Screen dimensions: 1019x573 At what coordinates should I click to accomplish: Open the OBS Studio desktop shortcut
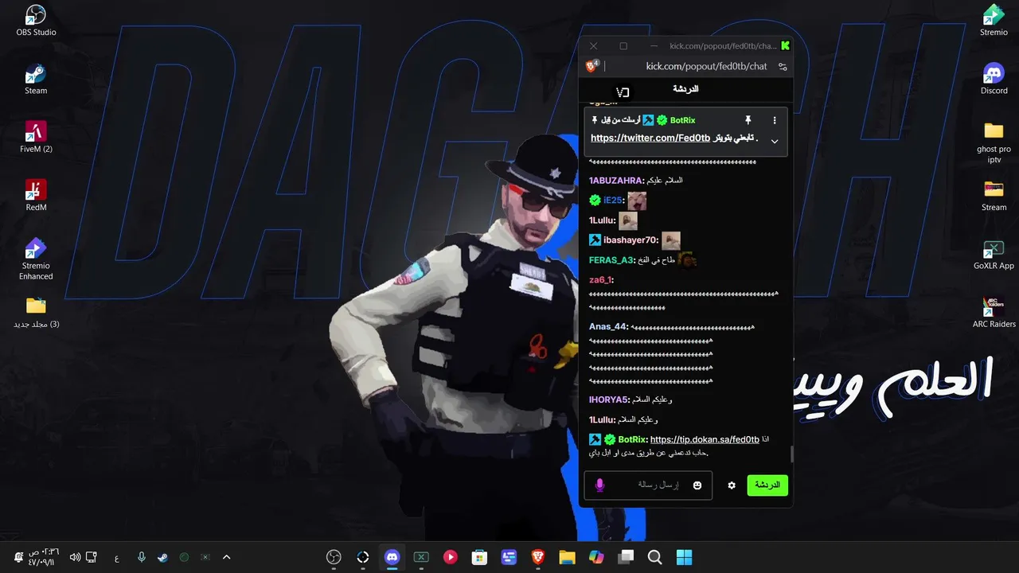click(36, 21)
